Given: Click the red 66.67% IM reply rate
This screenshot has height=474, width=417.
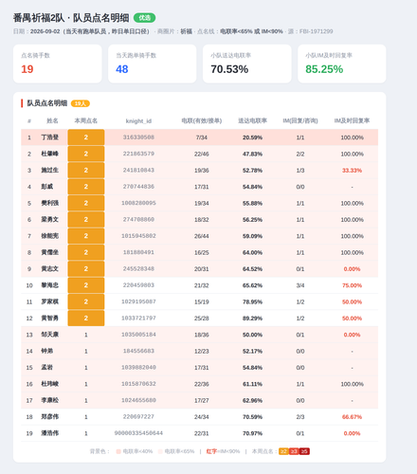Looking at the screenshot, I should 352,417.
